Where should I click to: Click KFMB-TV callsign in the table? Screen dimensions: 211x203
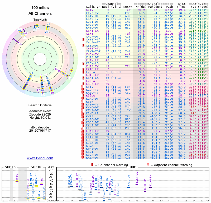coord(92,13)
